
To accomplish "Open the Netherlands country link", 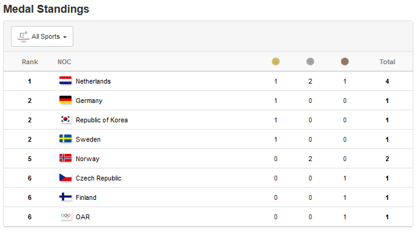I will click(x=93, y=81).
